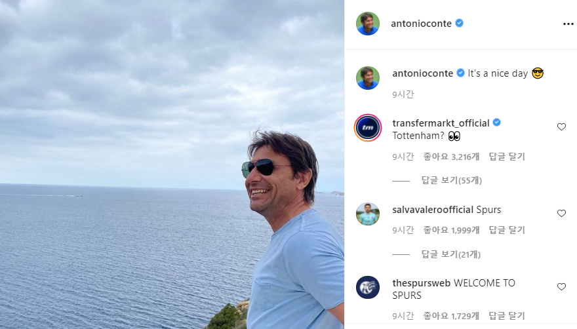Screen dimensions: 577x329
Task: Click antonioconte avatar beside the caption
Action: tap(368, 78)
